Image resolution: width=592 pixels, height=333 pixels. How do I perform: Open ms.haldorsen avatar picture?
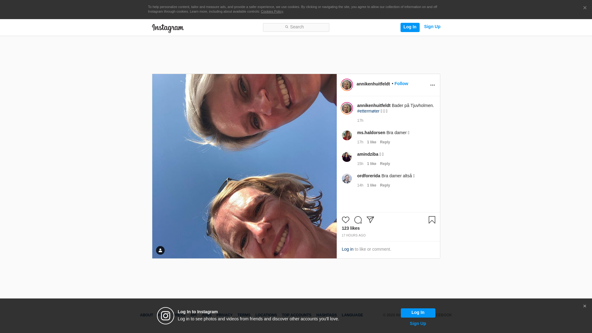347,135
